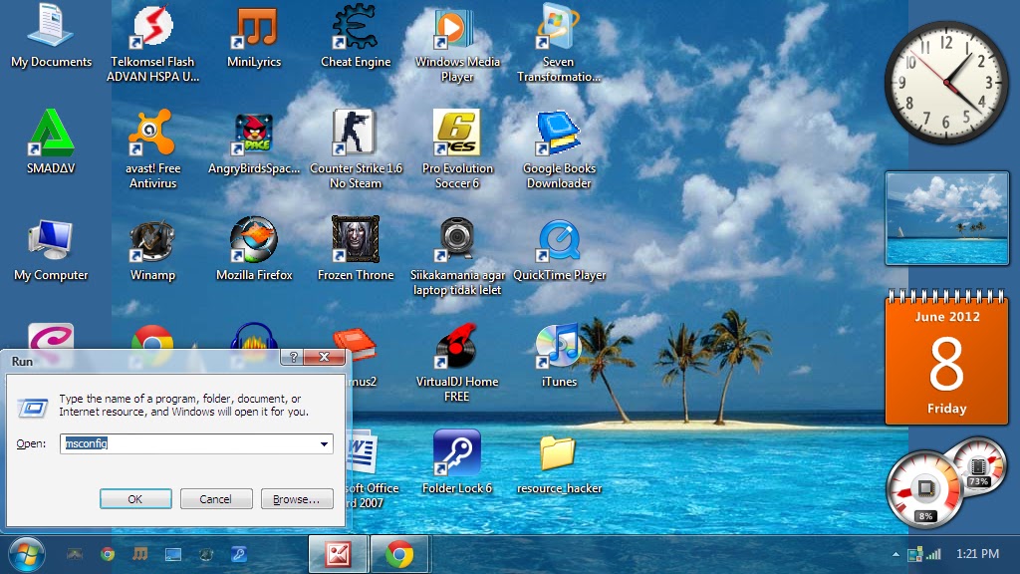
Task: Click Folder Lock key quick launch icon
Action: point(239,554)
